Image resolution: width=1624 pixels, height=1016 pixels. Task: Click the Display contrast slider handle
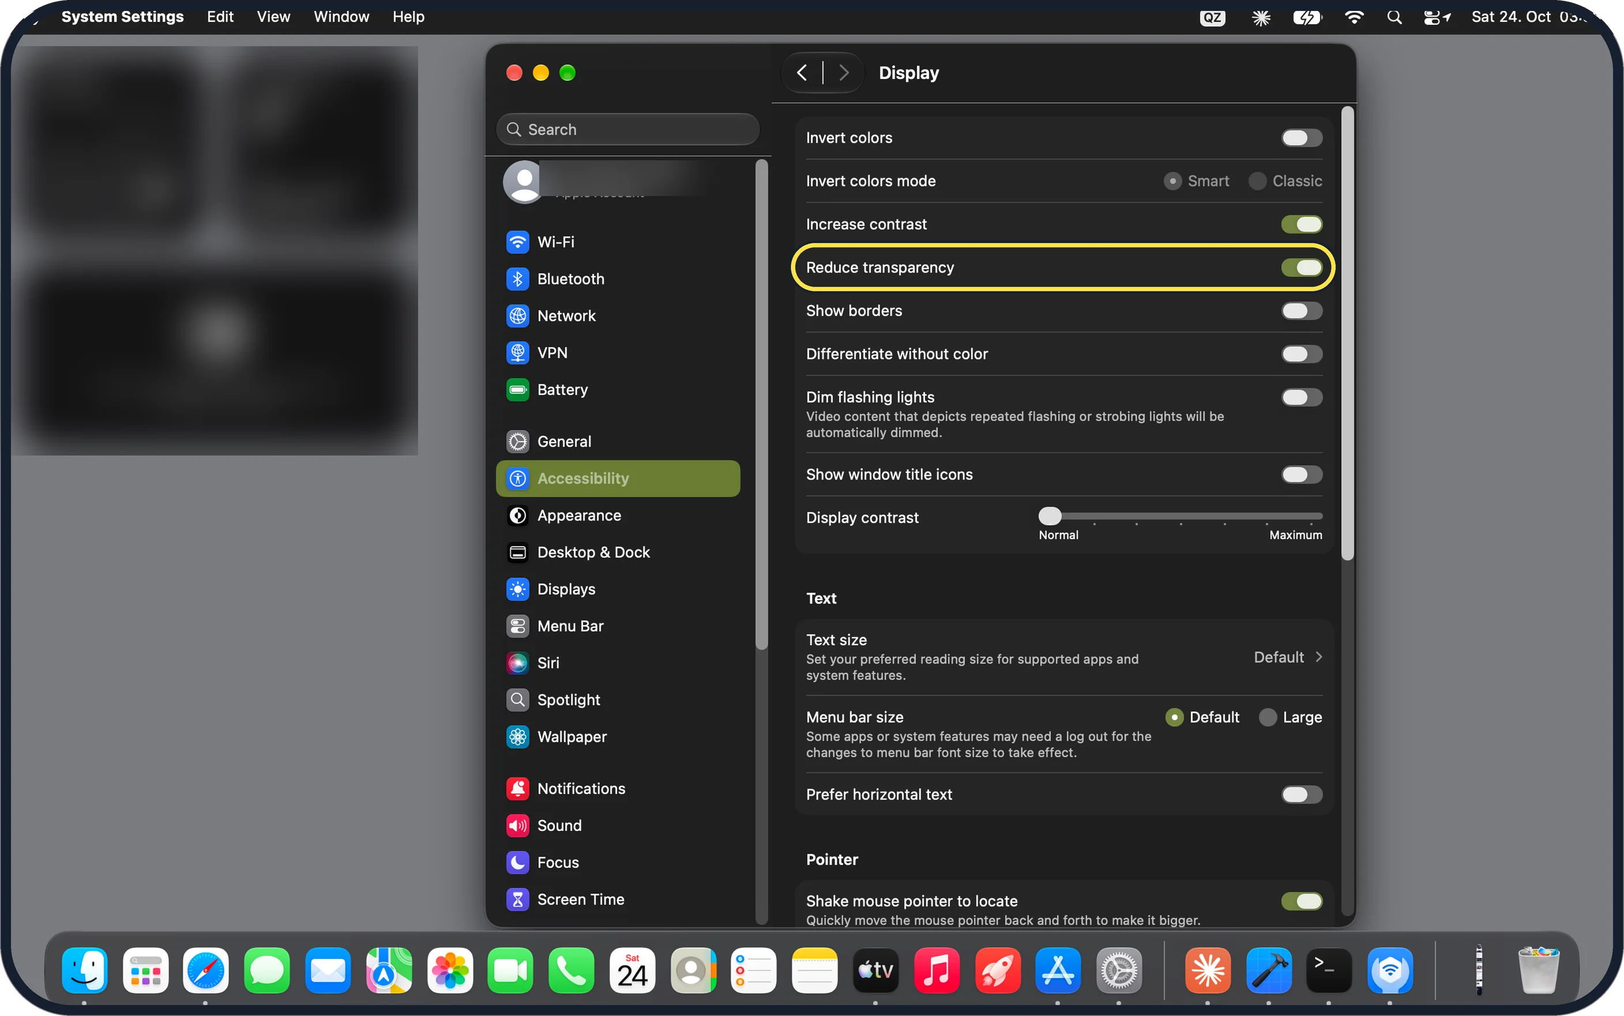[1050, 516]
